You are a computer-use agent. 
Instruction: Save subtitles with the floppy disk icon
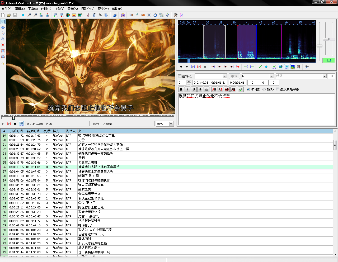pyautogui.click(x=15, y=15)
